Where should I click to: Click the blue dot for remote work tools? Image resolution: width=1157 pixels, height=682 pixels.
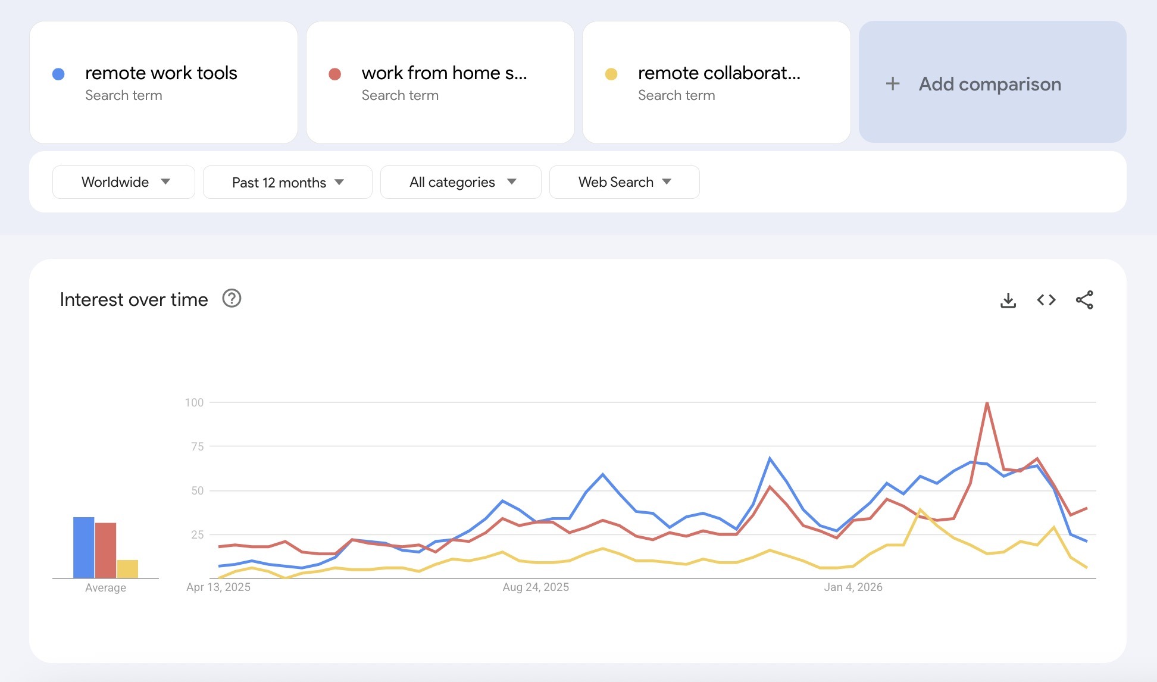(x=58, y=72)
